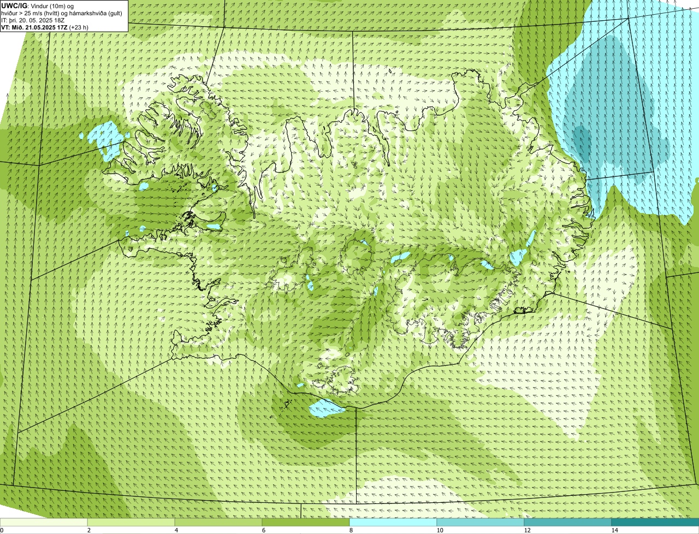Click the legend scale label '8'

[x=351, y=530]
